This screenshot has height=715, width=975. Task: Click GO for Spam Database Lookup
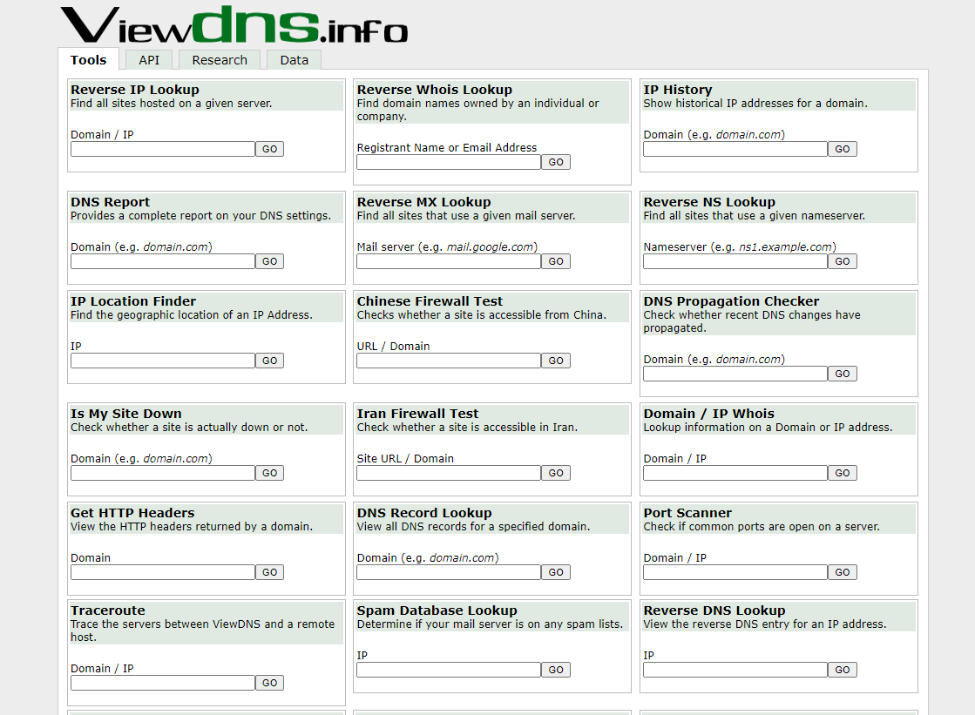tap(556, 671)
